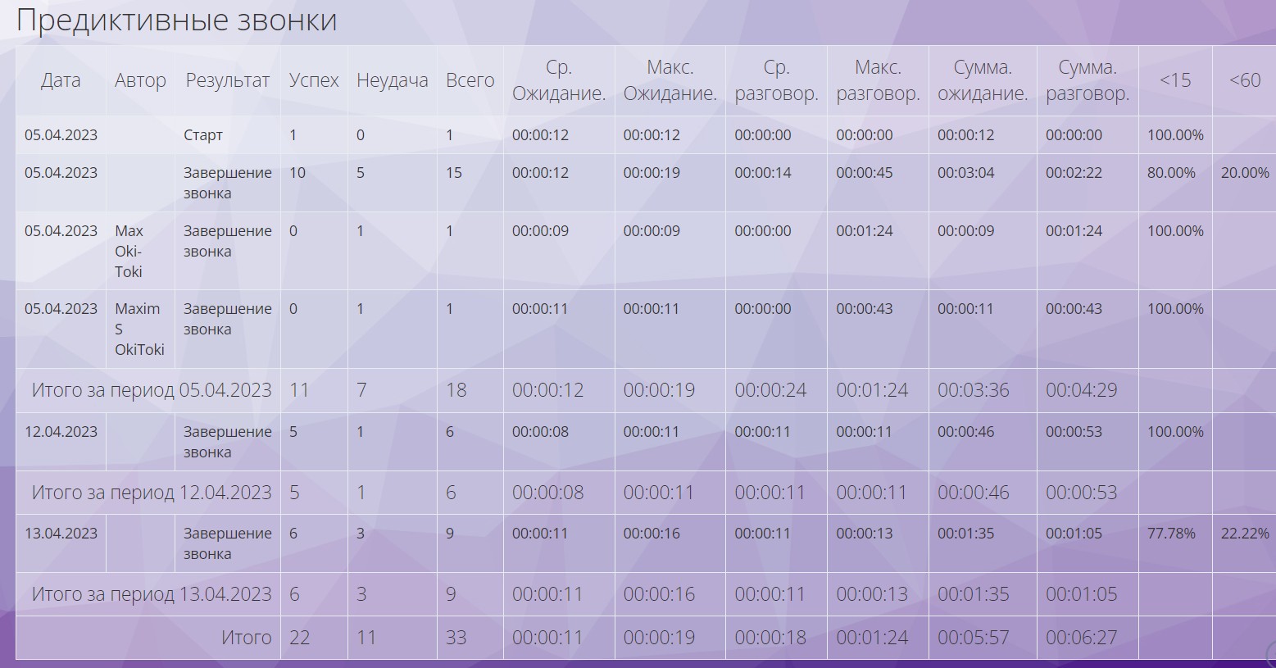
Task: Click the 'Предиктивные звонки' title
Action: (176, 20)
